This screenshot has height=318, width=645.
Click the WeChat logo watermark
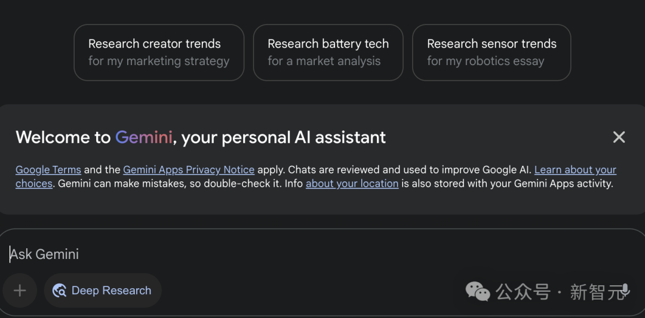tap(478, 291)
